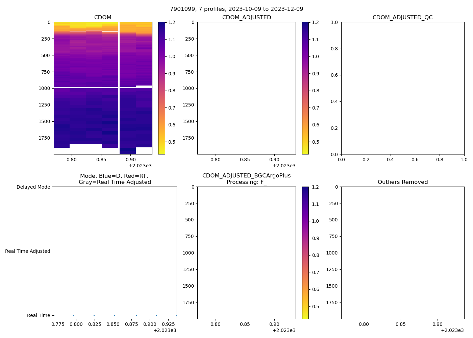Viewport: 473px width, 338px height.
Task: Click the Real Time axis label
Action: pyautogui.click(x=39, y=315)
